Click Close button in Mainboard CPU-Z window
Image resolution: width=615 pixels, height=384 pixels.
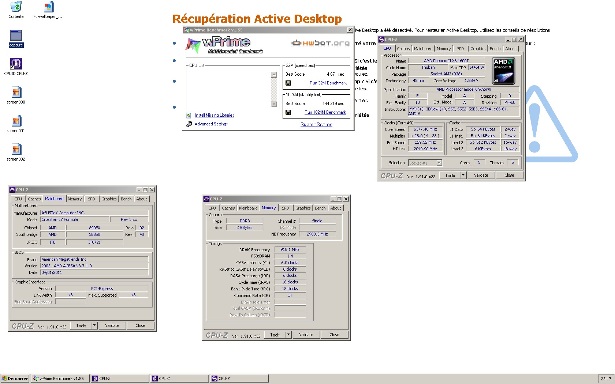coord(140,325)
